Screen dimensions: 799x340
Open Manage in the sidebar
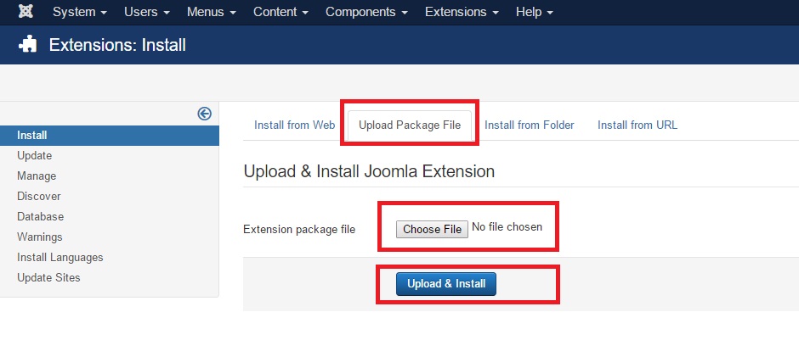point(37,176)
